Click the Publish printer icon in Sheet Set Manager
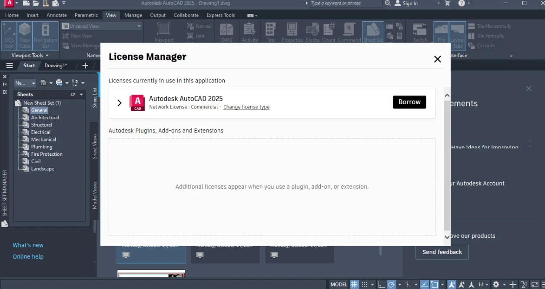Screen dimensions: 545x289 coord(59,83)
